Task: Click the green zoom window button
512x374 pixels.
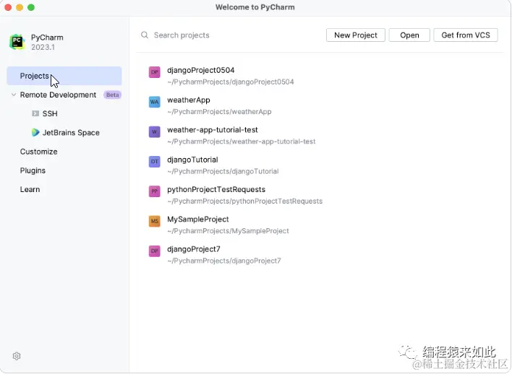Action: pos(31,7)
